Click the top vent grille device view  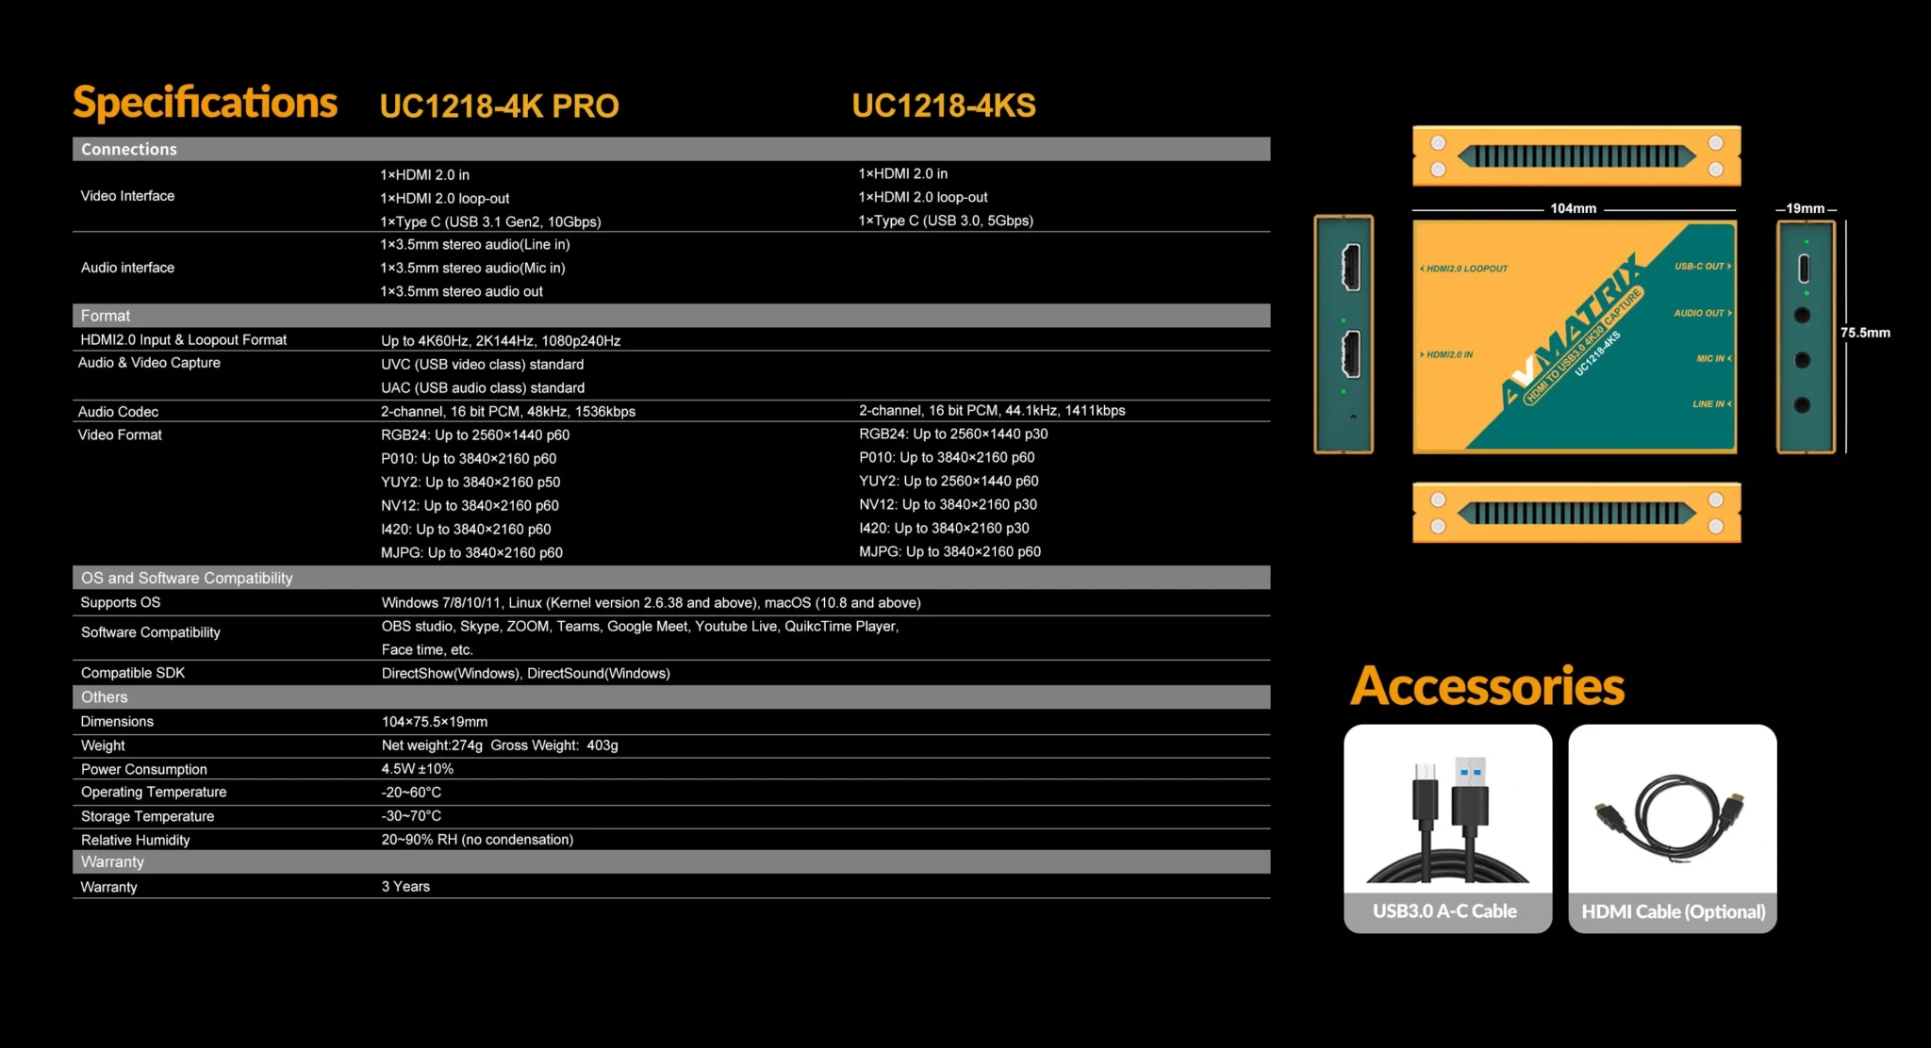(1576, 156)
